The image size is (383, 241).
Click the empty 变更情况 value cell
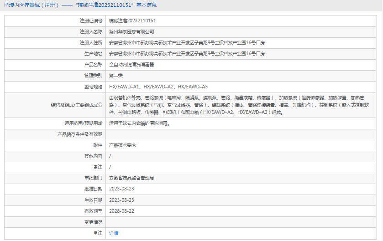pos(241,222)
